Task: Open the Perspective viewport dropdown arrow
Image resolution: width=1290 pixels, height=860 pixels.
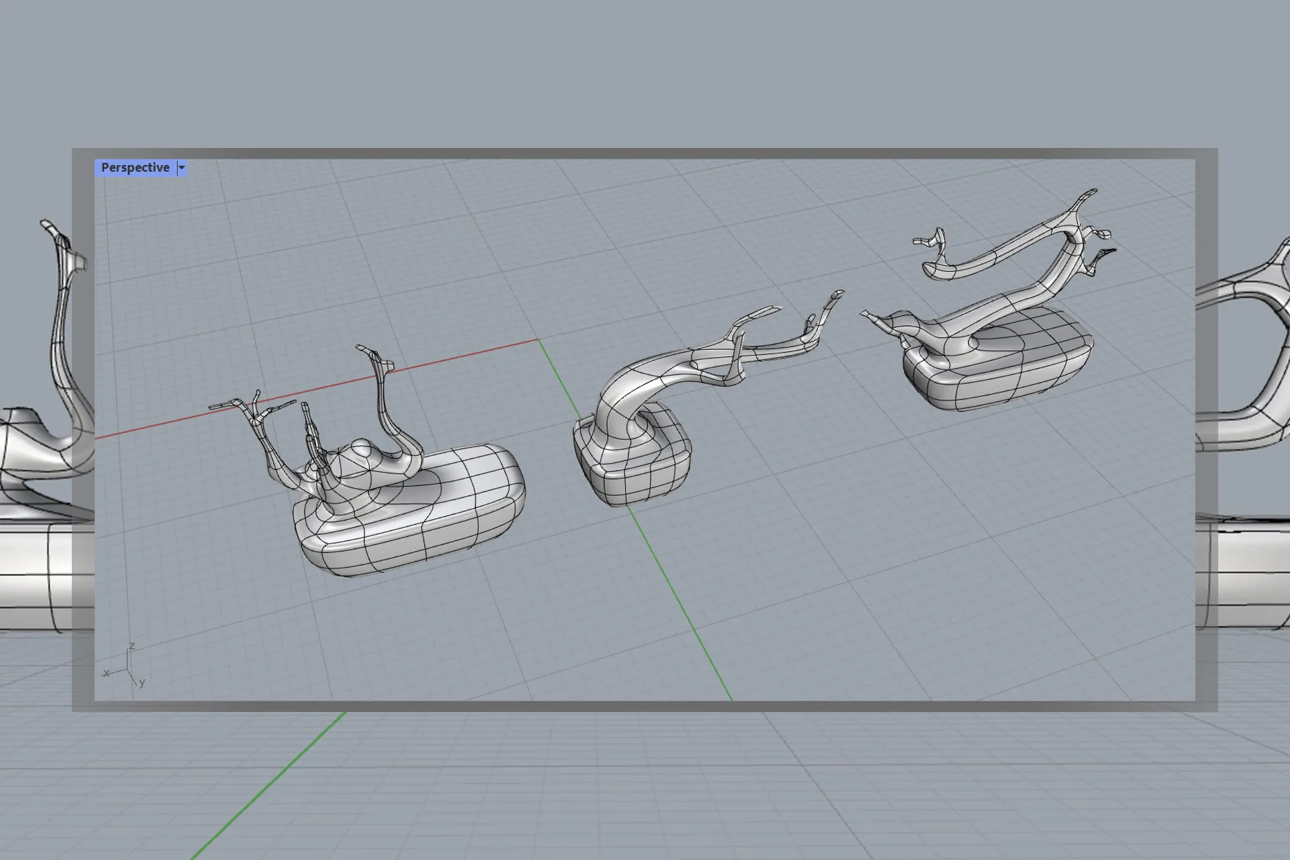Action: [x=181, y=168]
